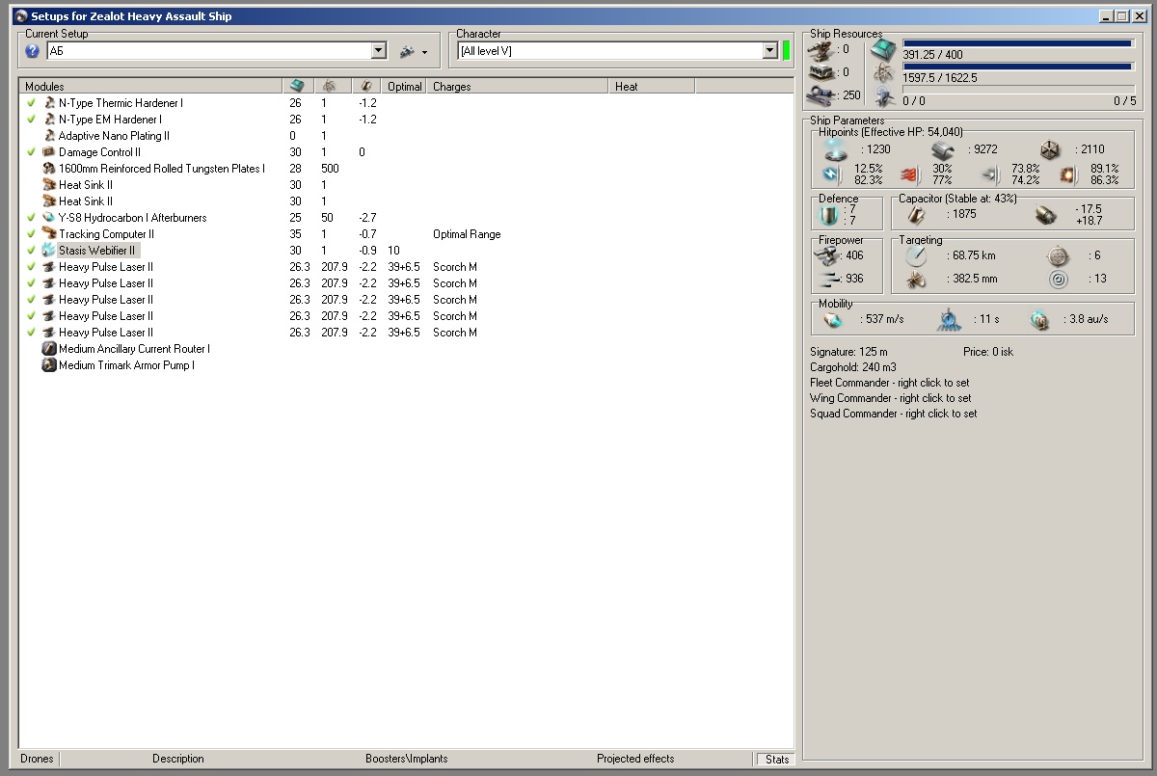The height and width of the screenshot is (776, 1157).
Task: Click the 1600mm Reinforced Rolled Tungsten Plates icon
Action: pyautogui.click(x=49, y=168)
